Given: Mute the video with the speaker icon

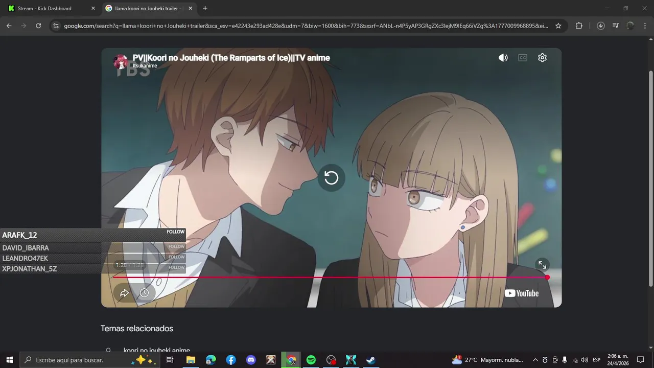Looking at the screenshot, I should click(x=503, y=58).
